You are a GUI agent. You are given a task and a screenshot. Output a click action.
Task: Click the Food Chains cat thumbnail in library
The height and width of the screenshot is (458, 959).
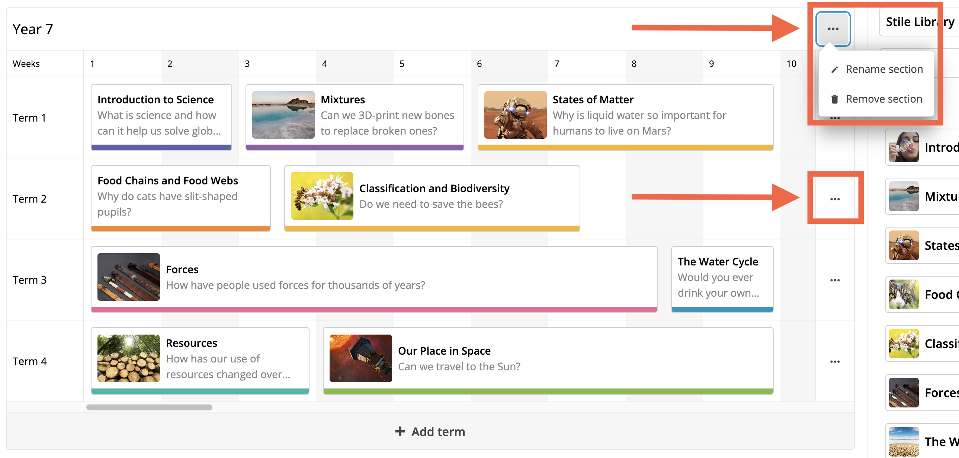pos(904,294)
